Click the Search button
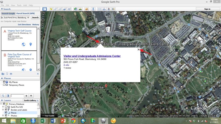 click(35, 17)
